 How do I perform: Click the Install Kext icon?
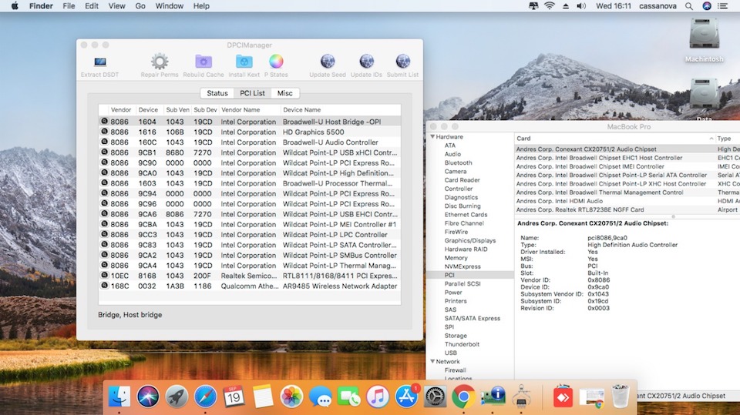[244, 62]
